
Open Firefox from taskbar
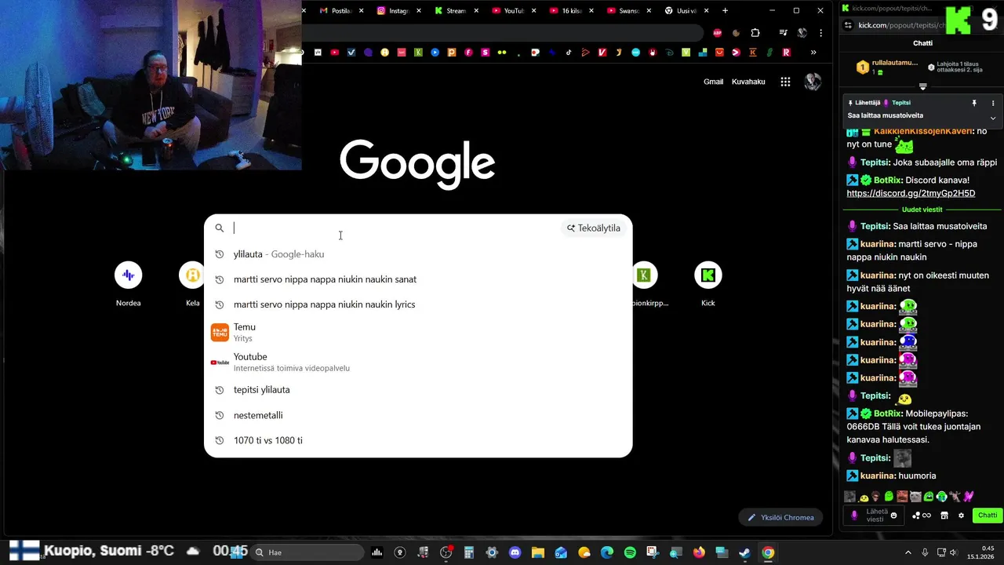point(698,552)
